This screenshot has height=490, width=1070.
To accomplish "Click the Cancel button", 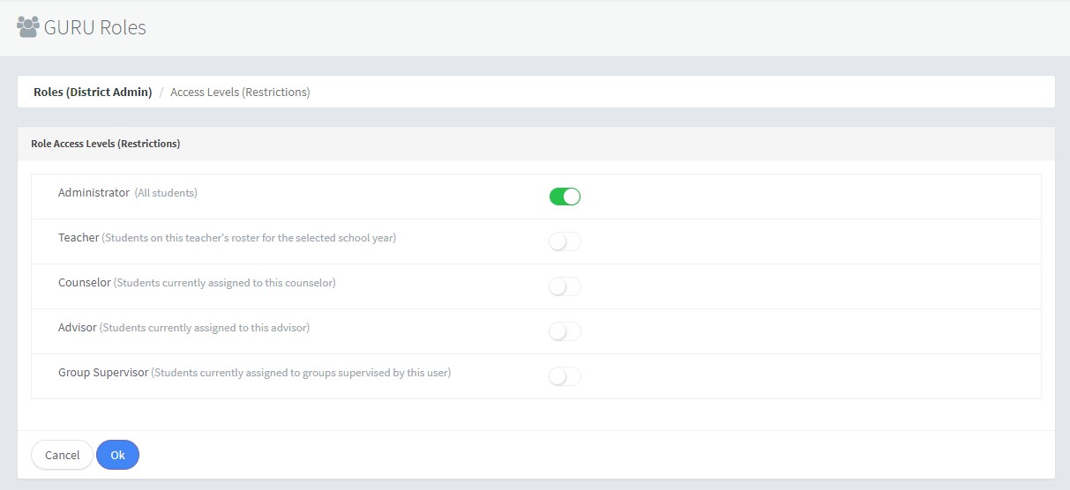I will click(62, 455).
